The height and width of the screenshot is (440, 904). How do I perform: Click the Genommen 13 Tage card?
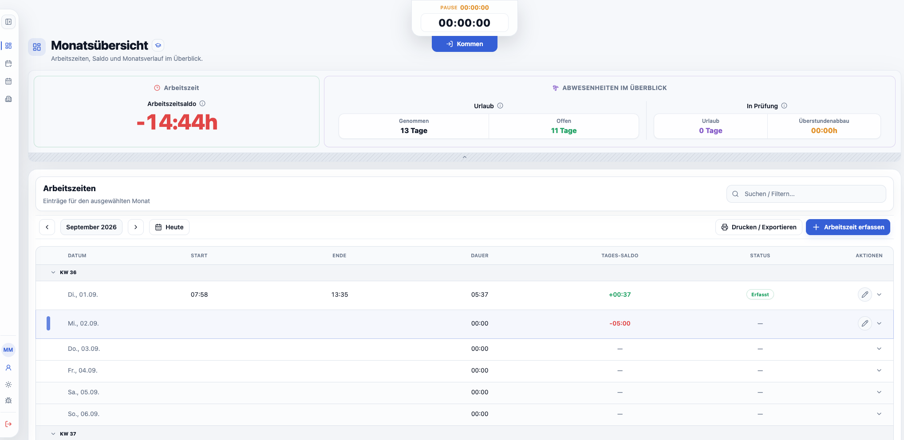[x=414, y=126]
